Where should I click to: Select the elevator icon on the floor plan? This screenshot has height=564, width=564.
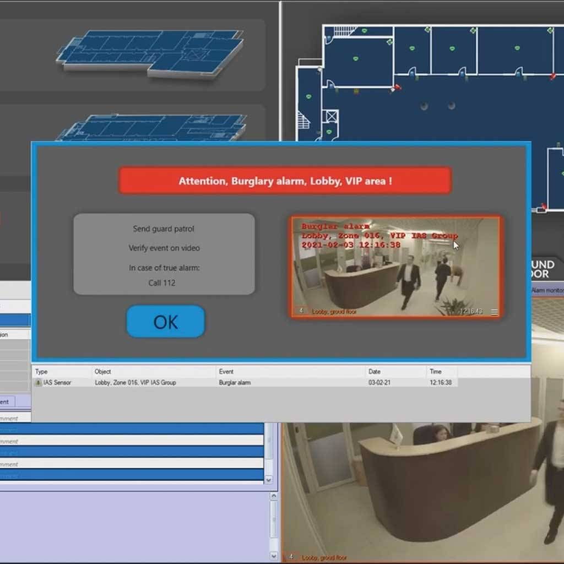pos(332,117)
